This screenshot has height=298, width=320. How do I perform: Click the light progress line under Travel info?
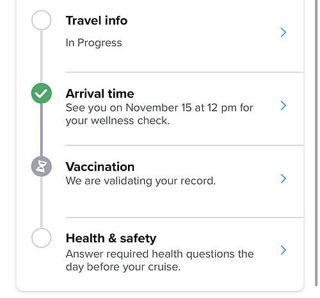click(x=42, y=56)
